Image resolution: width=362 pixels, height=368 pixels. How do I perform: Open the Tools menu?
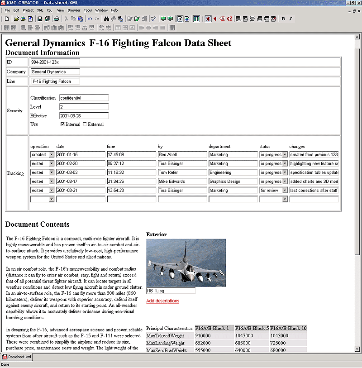click(88, 10)
